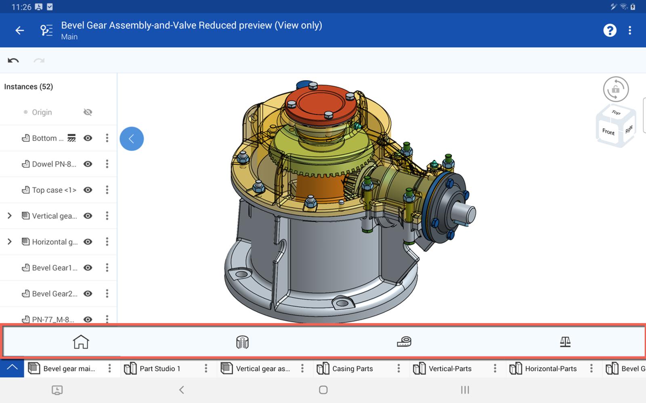Open the document versions and history icon

[46, 30]
